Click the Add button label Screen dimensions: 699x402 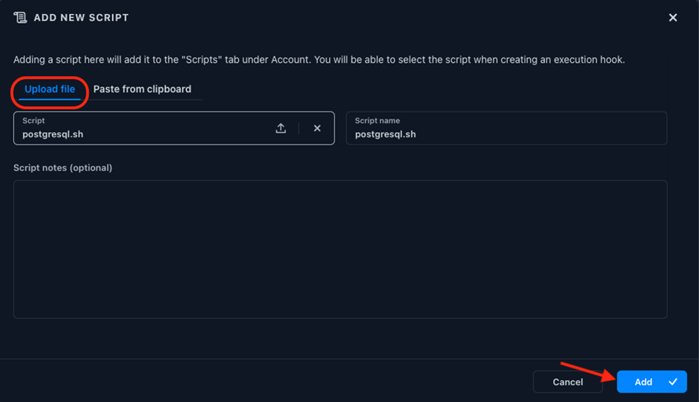[x=643, y=382]
